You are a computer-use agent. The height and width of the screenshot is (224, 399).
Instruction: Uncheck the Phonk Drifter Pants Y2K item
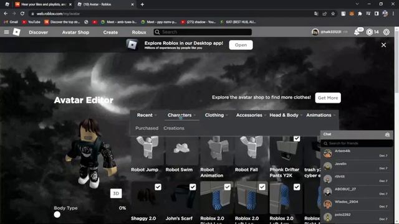pyautogui.click(x=297, y=138)
